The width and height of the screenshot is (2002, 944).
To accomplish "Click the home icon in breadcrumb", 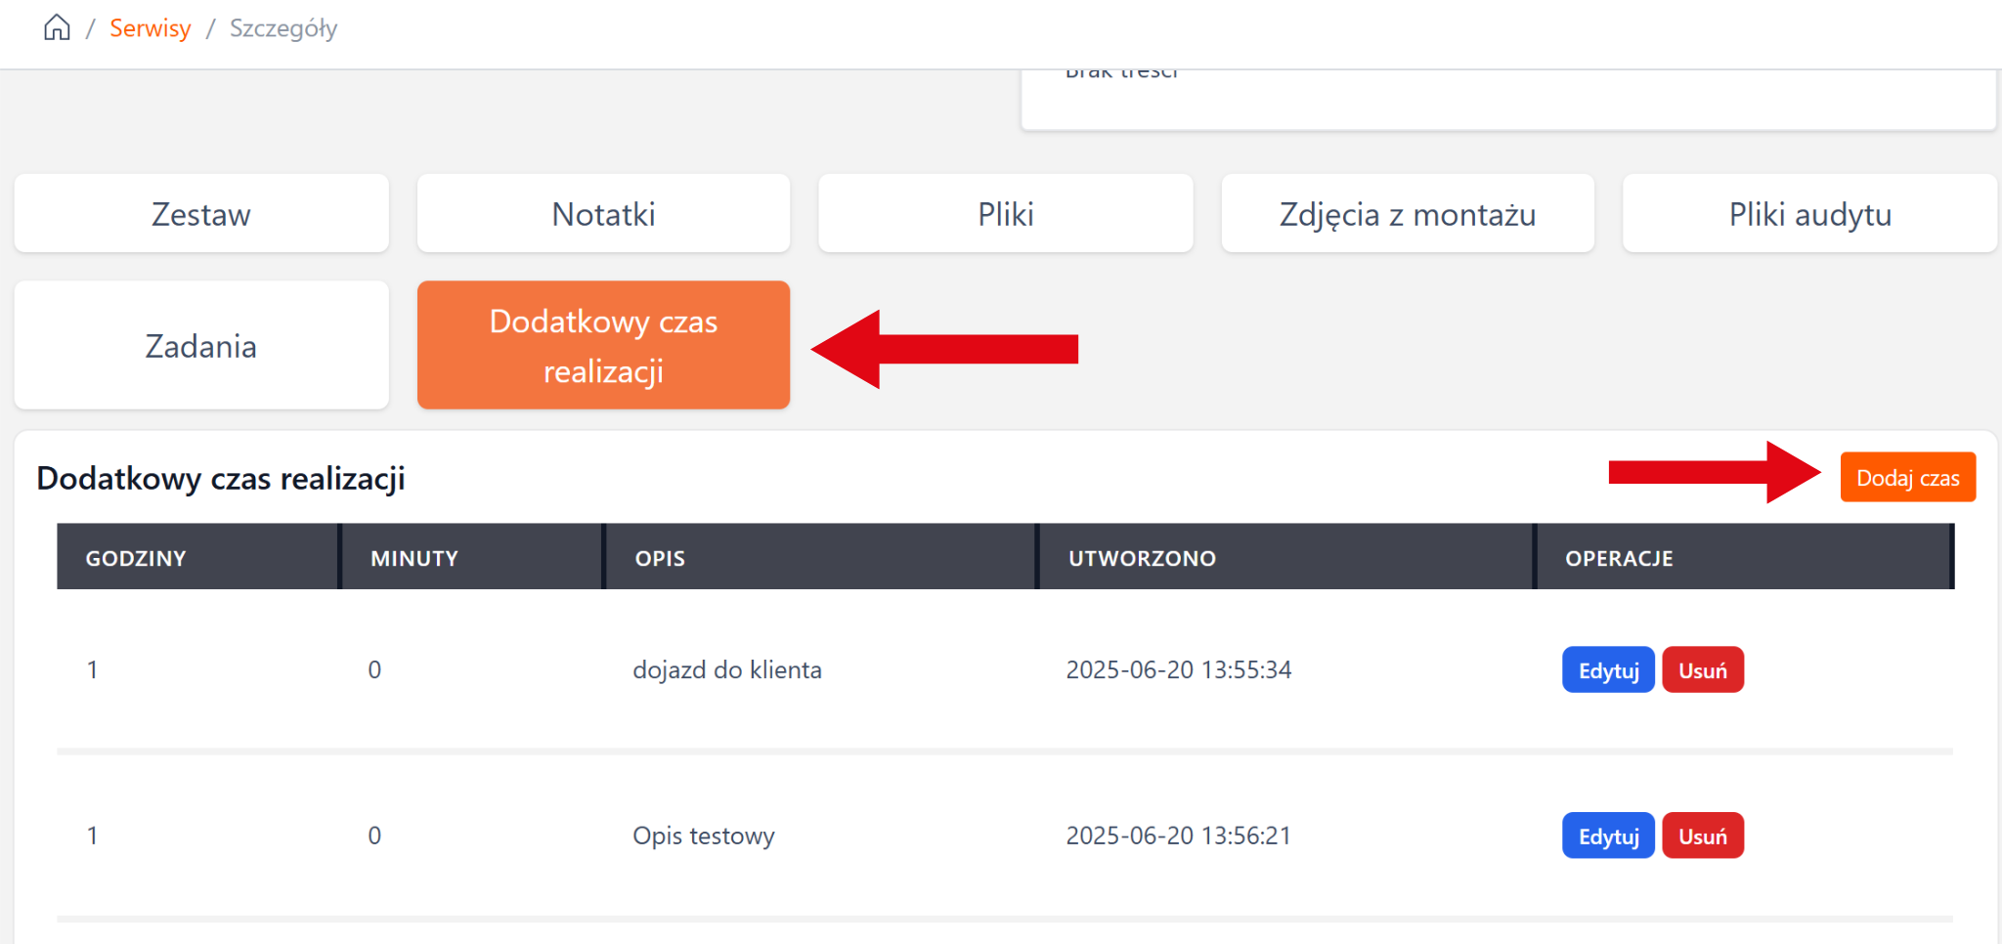I will (x=57, y=27).
